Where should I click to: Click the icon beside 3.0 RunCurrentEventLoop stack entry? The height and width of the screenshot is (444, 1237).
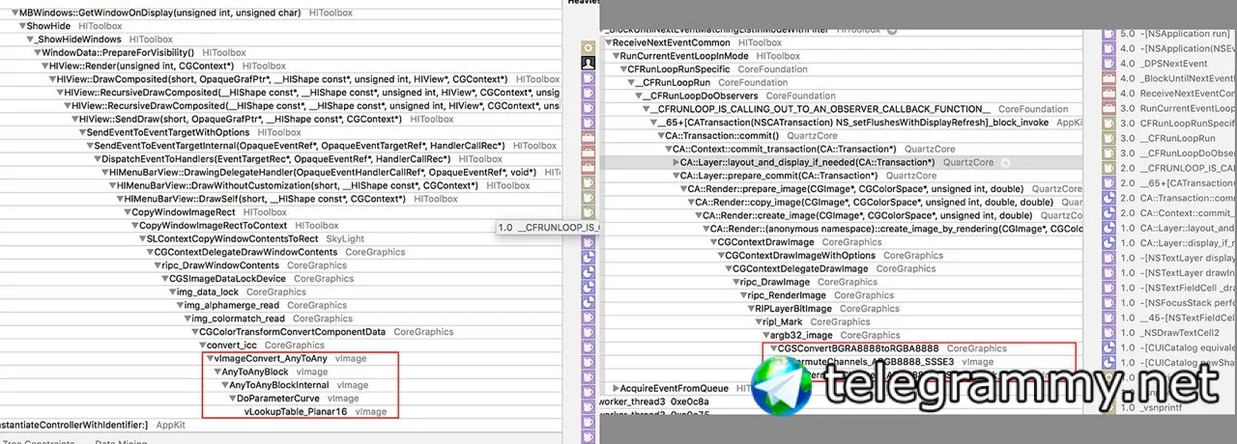1109,109
